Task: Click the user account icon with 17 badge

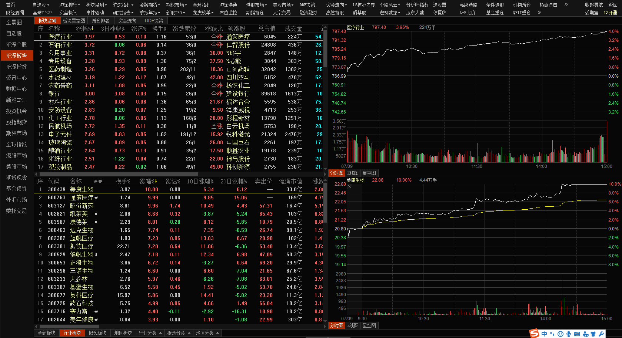Action: [585, 334]
